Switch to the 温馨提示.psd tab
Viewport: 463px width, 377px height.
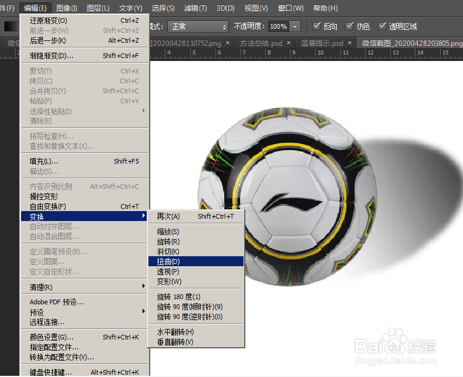322,43
